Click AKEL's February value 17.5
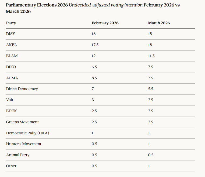This screenshot has width=205, height=177. click(95, 45)
